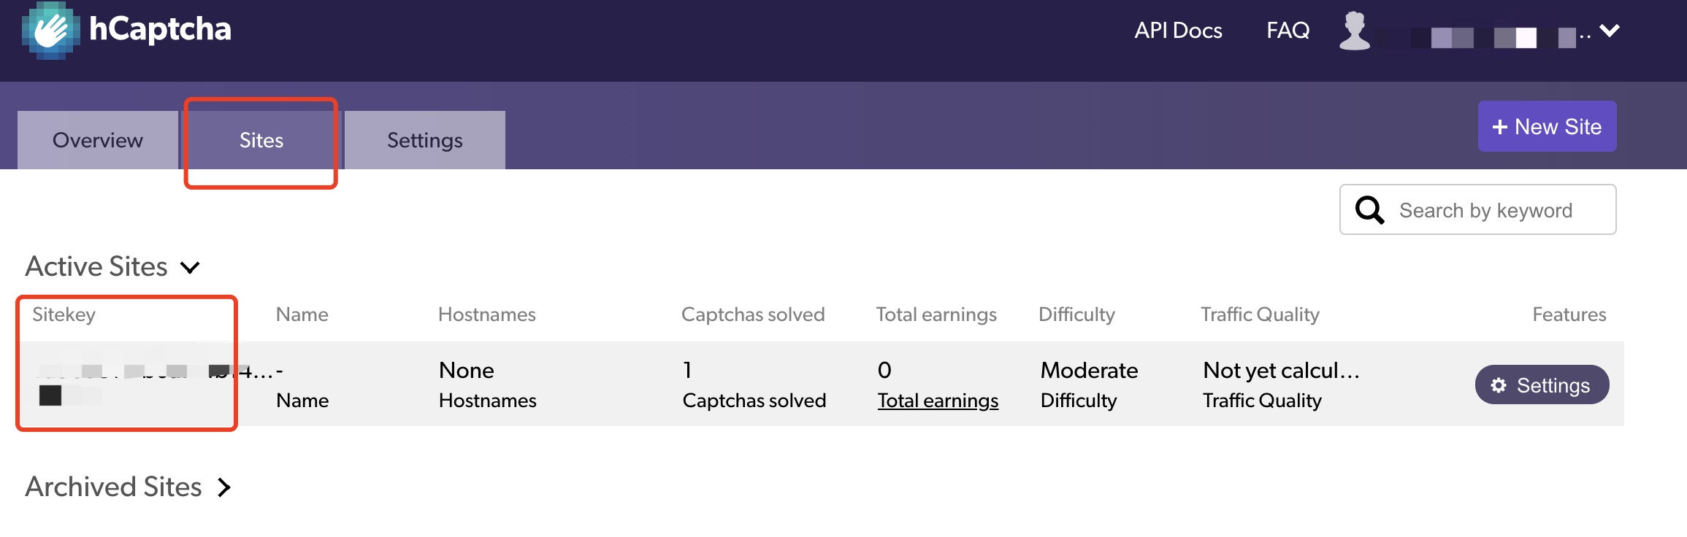Open the Settings tab
The image size is (1687, 537).
[x=425, y=140]
